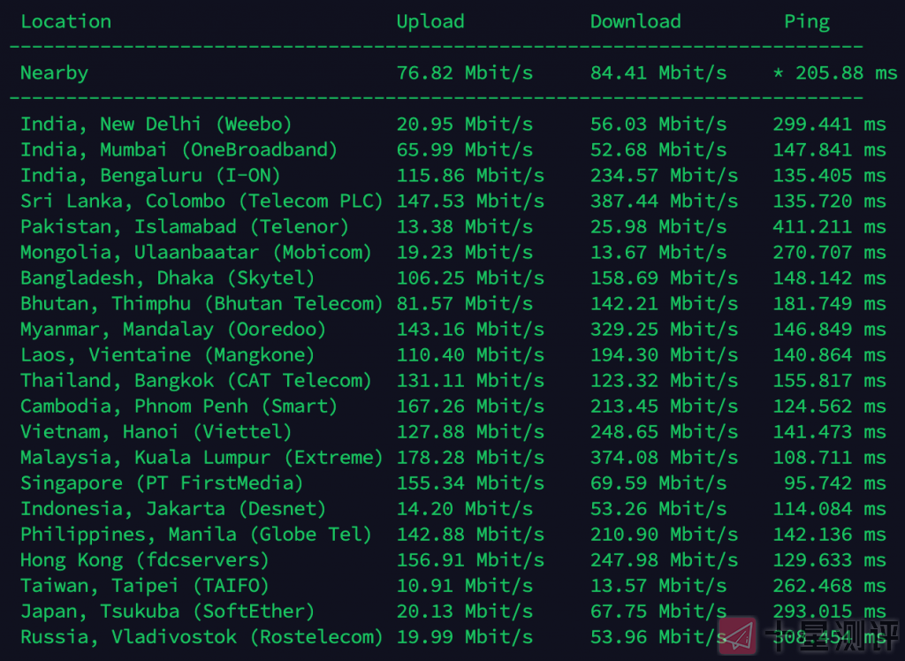Select Malaysia, Kuala Lumpur (Extreme) entry
The image size is (905, 661).
tap(202, 458)
